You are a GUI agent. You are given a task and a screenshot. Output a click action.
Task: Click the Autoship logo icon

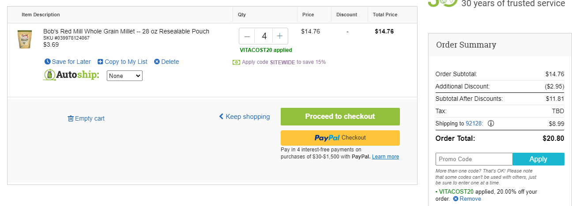tap(49, 75)
